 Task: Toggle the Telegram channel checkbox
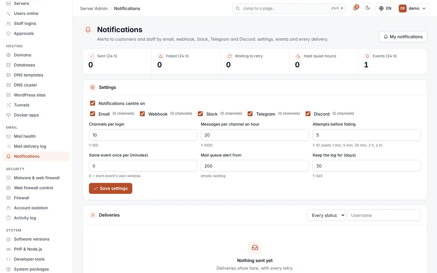[x=250, y=114]
